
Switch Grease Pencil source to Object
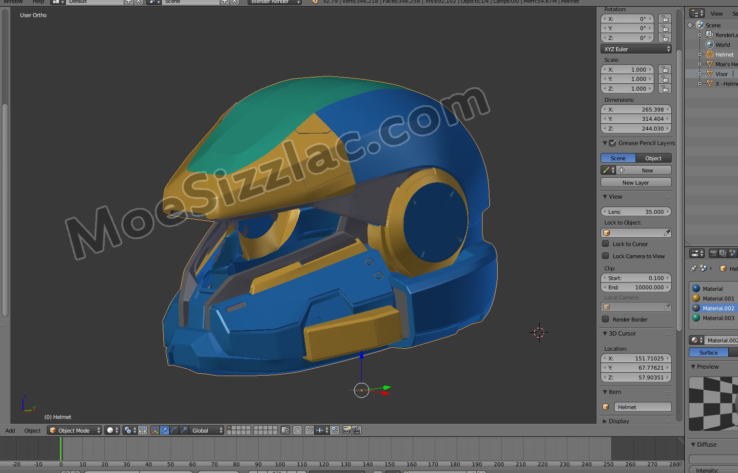tap(653, 158)
